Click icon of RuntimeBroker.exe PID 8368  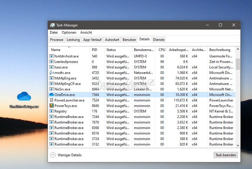pyautogui.click(x=51, y=128)
